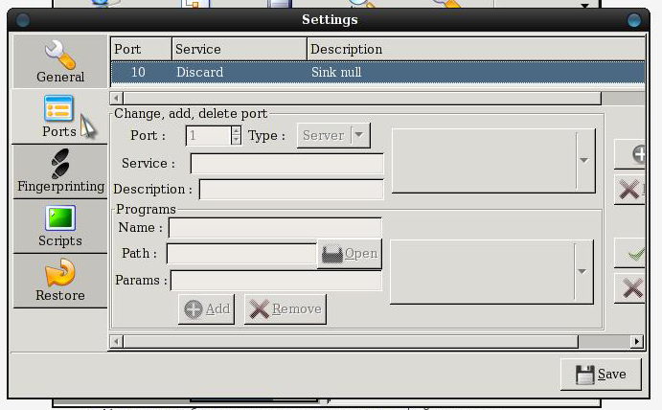
Task: Click the bottom scrollbar right arrow
Action: pos(637,341)
